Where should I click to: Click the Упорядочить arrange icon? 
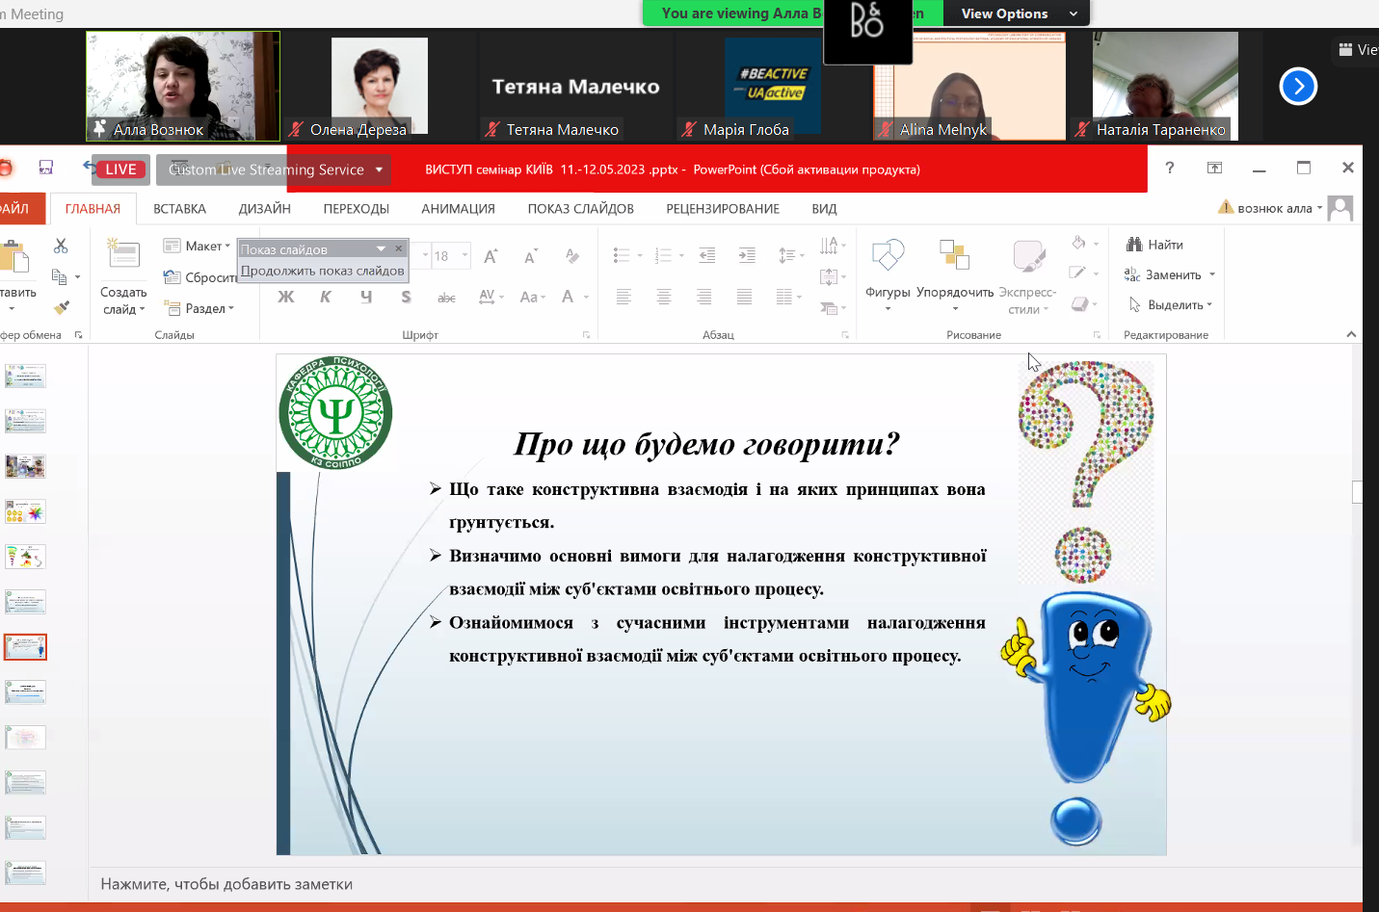pos(954,256)
